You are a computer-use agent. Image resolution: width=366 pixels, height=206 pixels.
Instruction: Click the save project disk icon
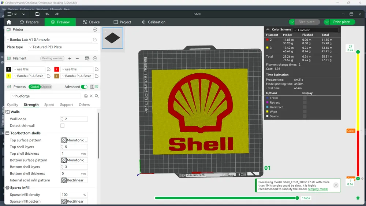pos(37,14)
